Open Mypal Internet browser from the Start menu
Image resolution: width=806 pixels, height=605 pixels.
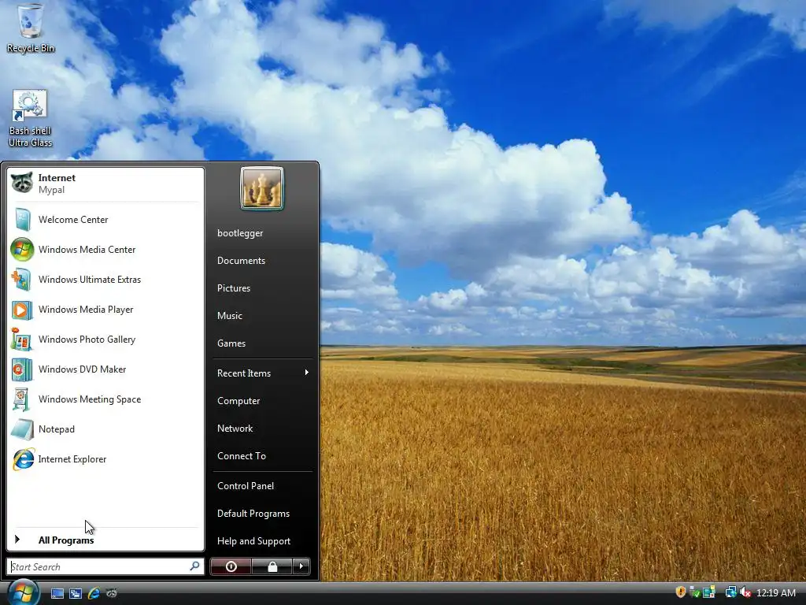(105, 184)
